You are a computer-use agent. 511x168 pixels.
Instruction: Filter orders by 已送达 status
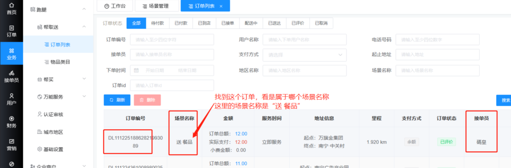coord(274,23)
